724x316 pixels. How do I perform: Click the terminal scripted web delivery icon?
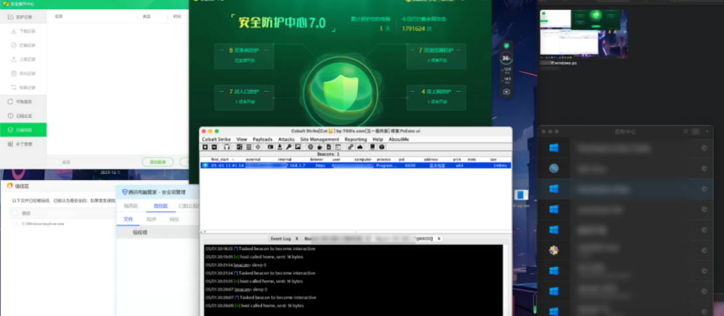point(338,147)
